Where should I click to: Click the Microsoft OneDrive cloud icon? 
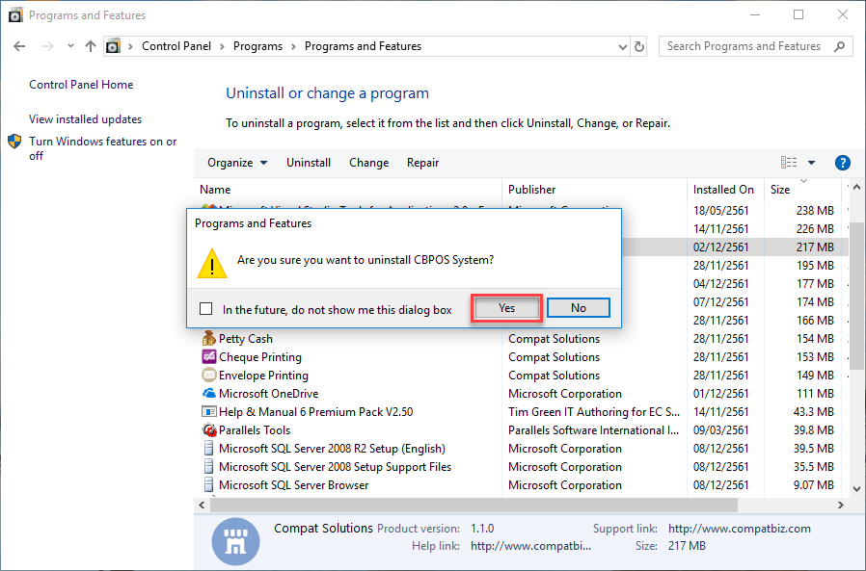point(208,394)
